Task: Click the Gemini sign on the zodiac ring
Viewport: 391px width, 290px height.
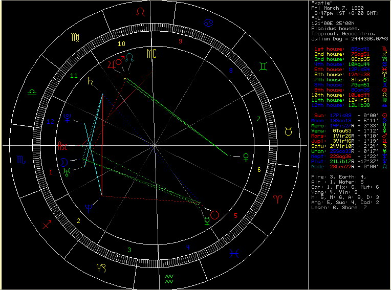Action: coord(263,65)
